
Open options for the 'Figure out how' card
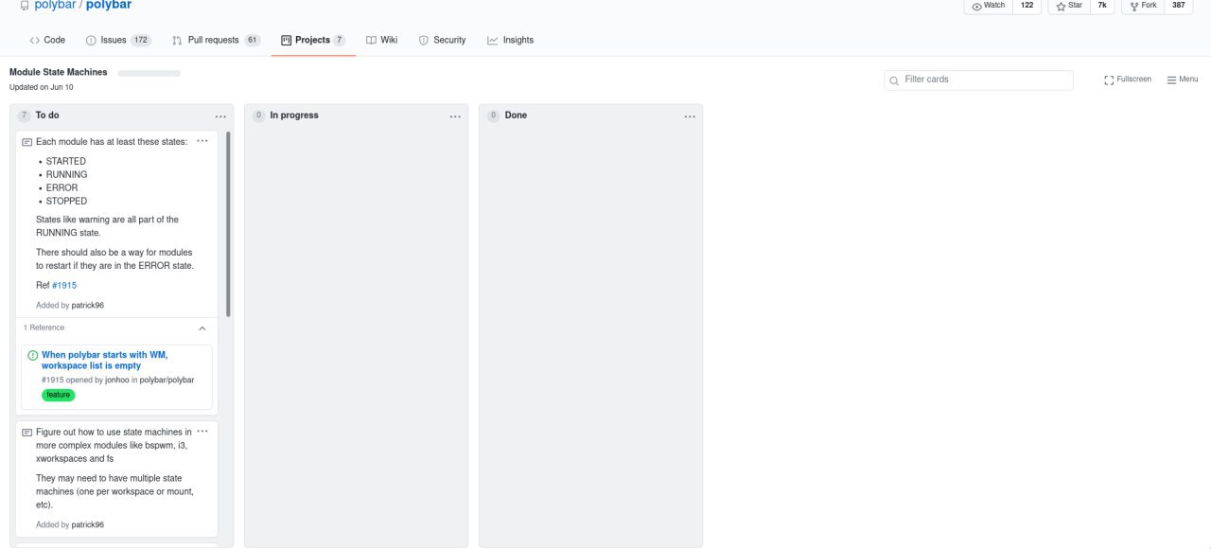(x=202, y=431)
